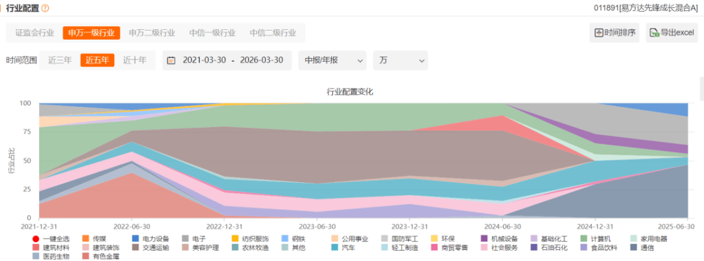Viewport: 704px width, 261px height.
Task: Select the 近十年 time range option
Action: click(135, 60)
